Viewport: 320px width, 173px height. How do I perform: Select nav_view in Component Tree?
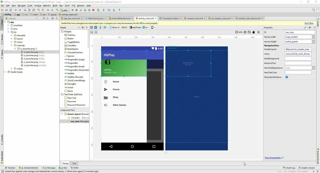click(x=75, y=121)
